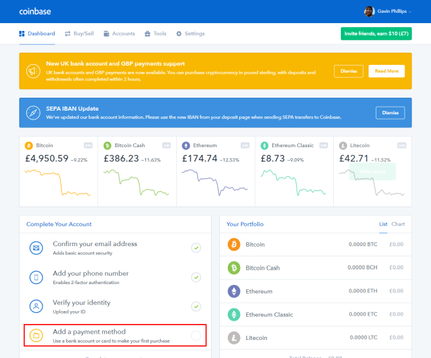Open Add a payment method step
Screen dimensions: 431x358
coord(115,336)
